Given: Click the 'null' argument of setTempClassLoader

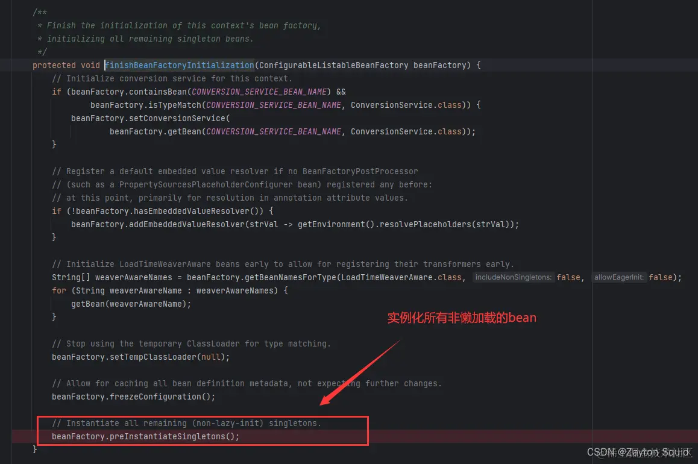Looking at the screenshot, I should click(211, 357).
